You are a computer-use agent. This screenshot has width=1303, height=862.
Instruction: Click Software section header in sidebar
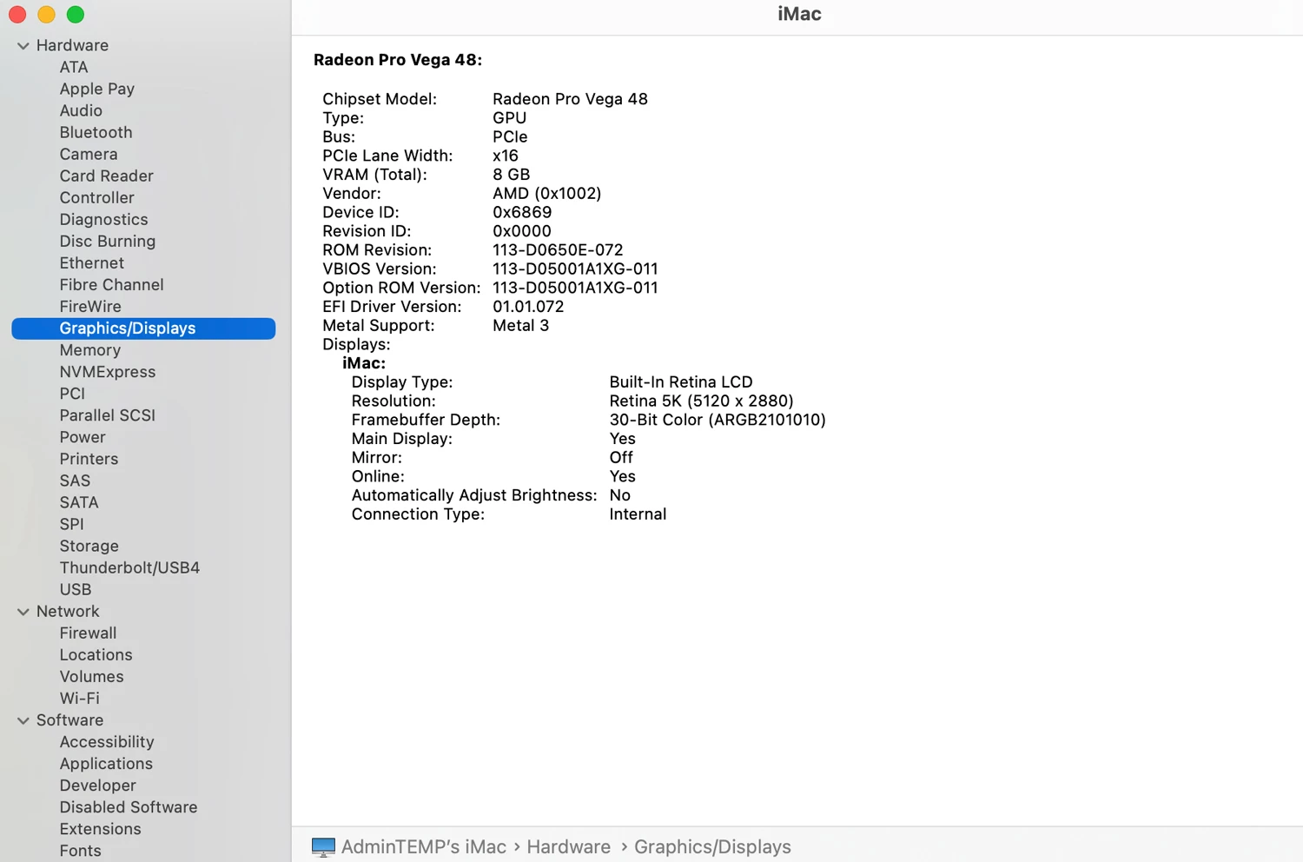pyautogui.click(x=70, y=720)
